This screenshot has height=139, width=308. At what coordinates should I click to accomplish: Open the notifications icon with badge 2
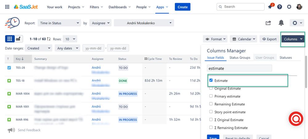270,7
